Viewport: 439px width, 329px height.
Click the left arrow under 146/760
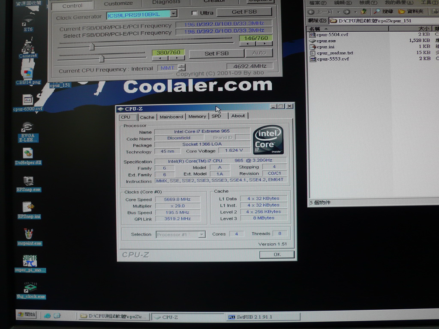[x=247, y=44]
